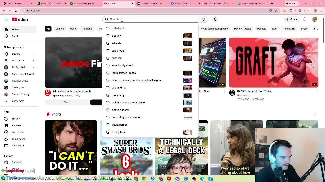Select the Podcasts filter chip

[87, 29]
